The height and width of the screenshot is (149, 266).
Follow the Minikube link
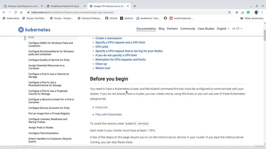click(187, 94)
